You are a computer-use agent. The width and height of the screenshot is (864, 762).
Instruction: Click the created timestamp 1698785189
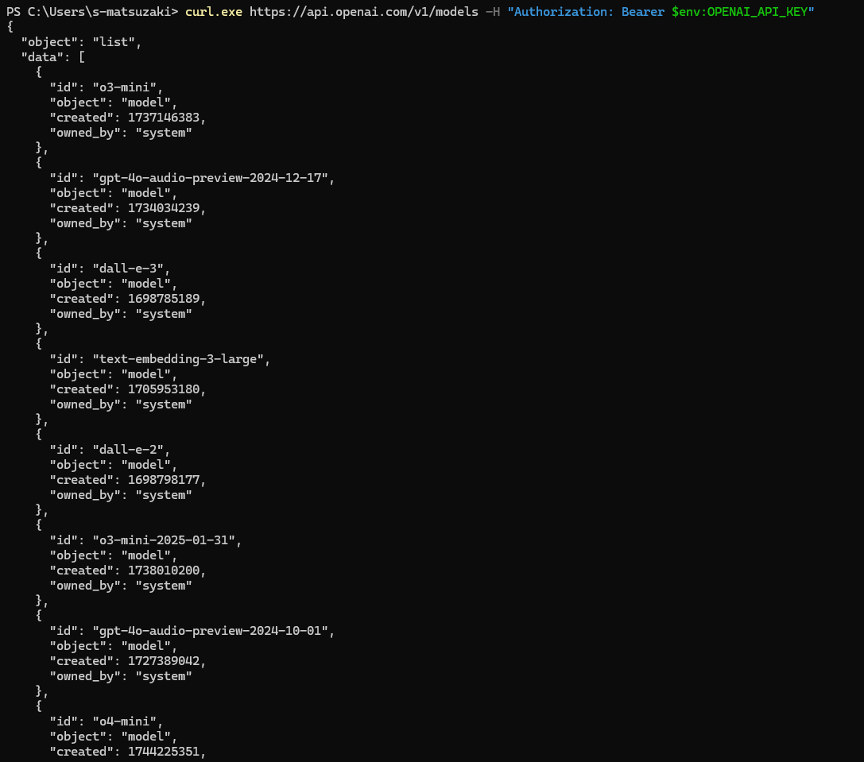(x=164, y=299)
